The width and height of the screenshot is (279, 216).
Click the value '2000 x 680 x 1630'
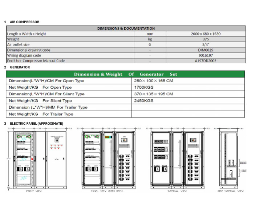(206, 34)
